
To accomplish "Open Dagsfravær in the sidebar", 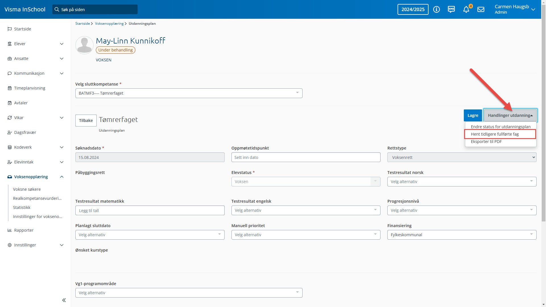I will (25, 132).
